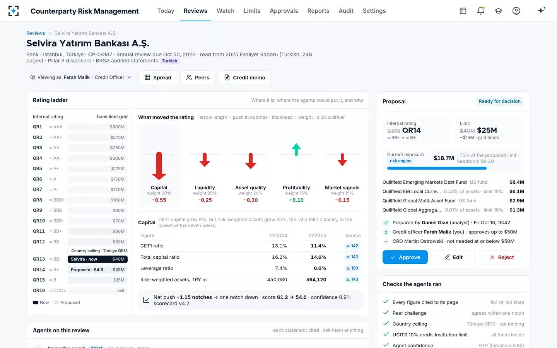Open Viewing as Farah Malik dropdown
The width and height of the screenshot is (557, 348).
pyautogui.click(x=81, y=77)
